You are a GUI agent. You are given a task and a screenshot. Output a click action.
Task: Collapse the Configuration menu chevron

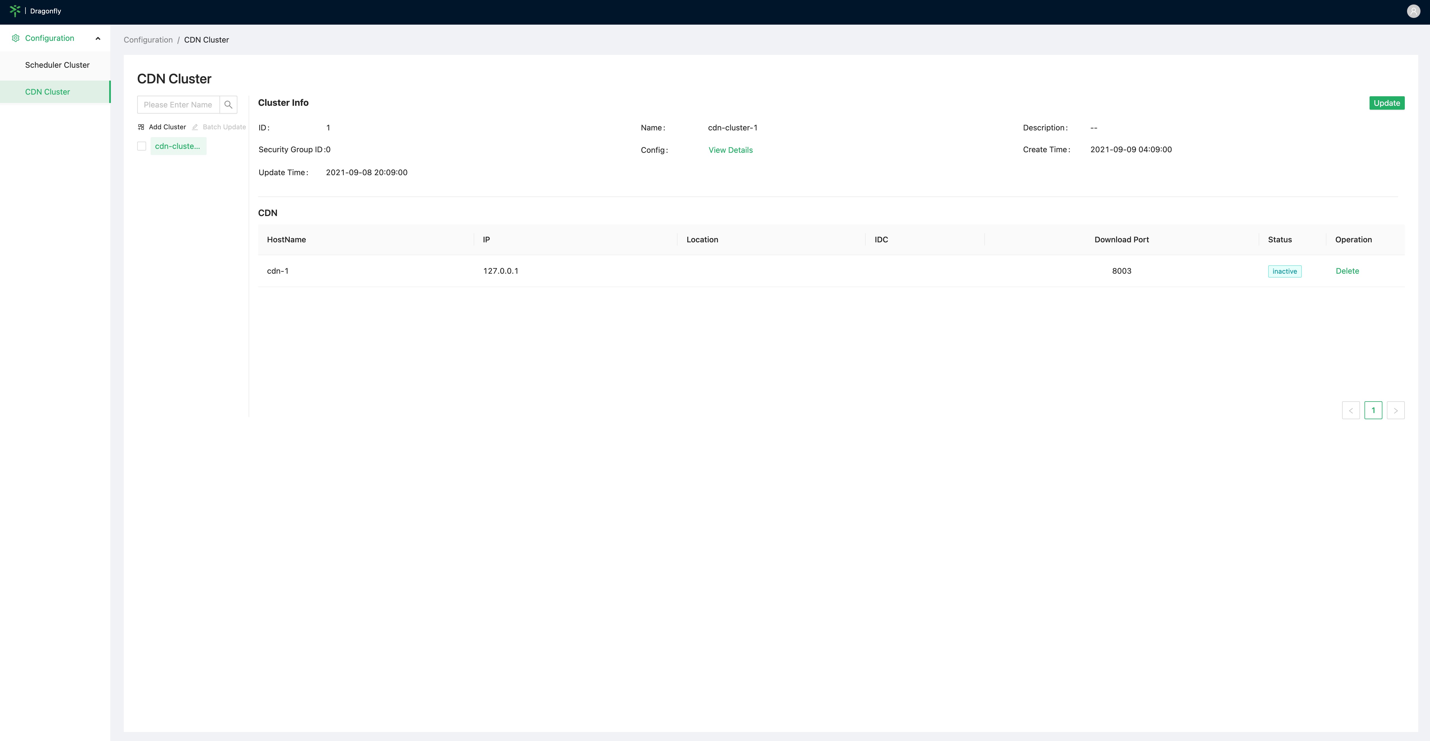pyautogui.click(x=98, y=38)
